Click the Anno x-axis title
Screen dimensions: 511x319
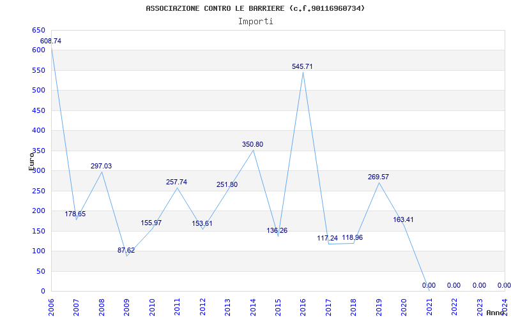coord(496,313)
